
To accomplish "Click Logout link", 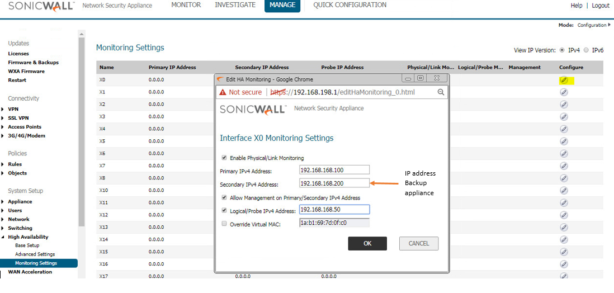I will pyautogui.click(x=601, y=6).
